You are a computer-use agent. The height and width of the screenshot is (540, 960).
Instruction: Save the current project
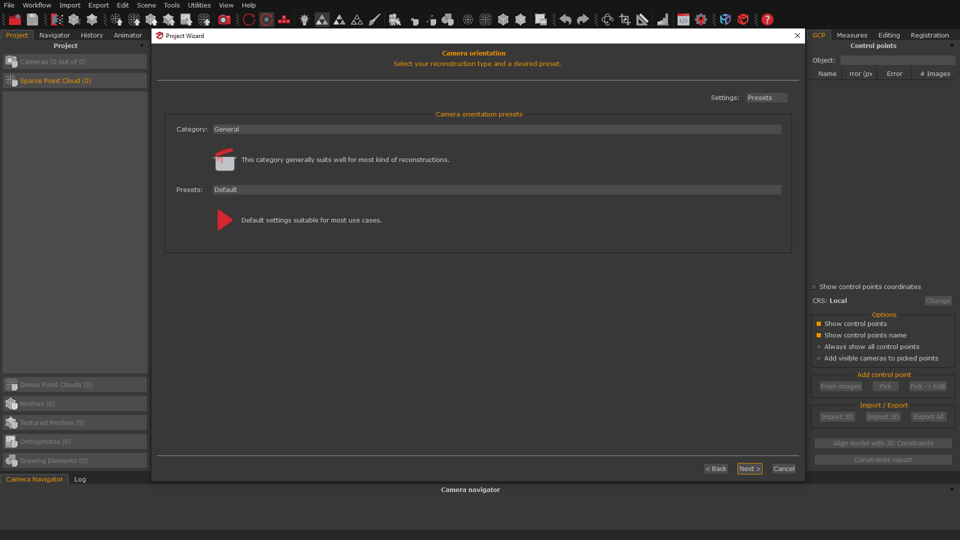point(32,19)
